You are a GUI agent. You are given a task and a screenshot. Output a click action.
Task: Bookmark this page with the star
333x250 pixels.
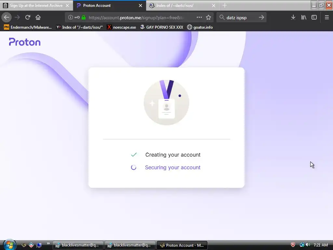tap(208, 18)
